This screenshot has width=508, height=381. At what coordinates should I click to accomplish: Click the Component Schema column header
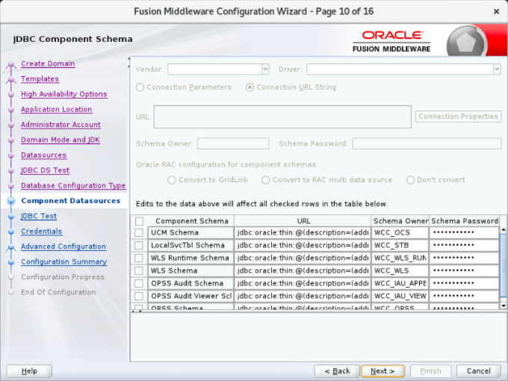click(192, 221)
